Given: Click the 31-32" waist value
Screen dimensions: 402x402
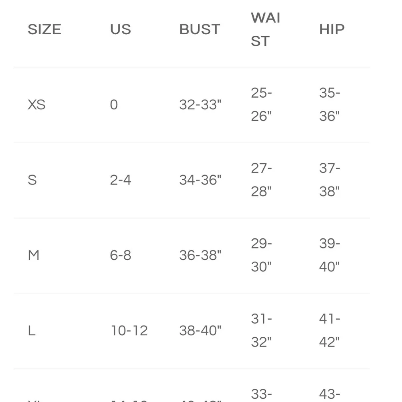Looking at the screenshot, I should point(261,330).
